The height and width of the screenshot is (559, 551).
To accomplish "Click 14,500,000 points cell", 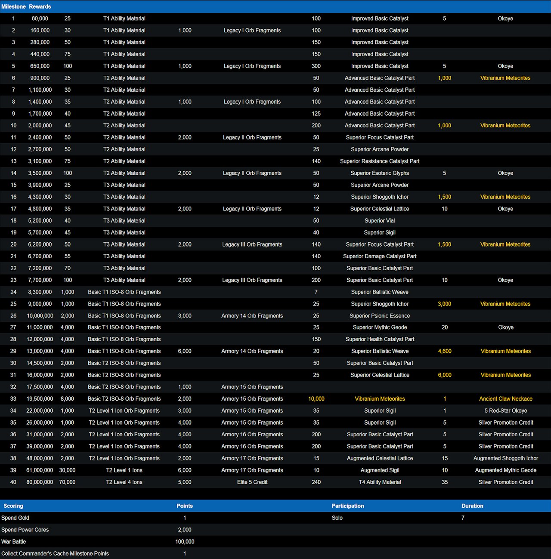I will 40,363.
